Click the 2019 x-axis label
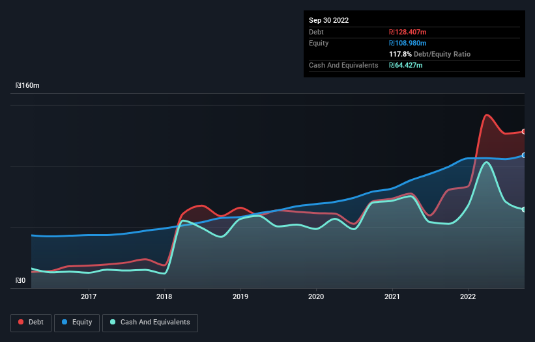Screen dimensions: 535x342 tap(240, 296)
